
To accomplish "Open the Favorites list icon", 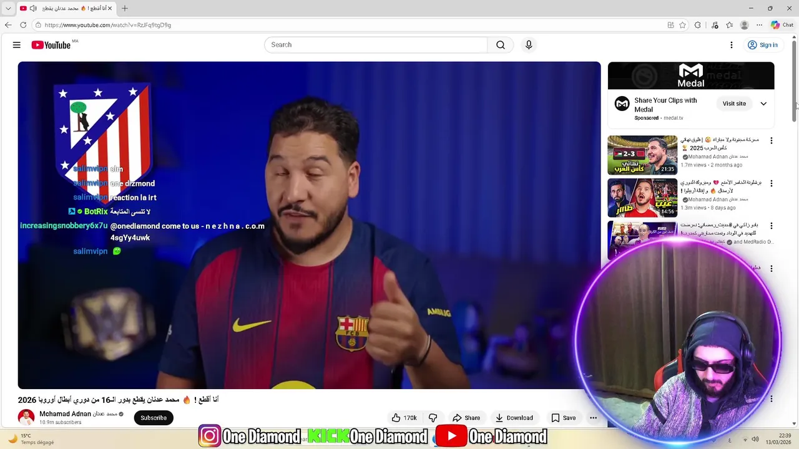I will click(x=729, y=25).
